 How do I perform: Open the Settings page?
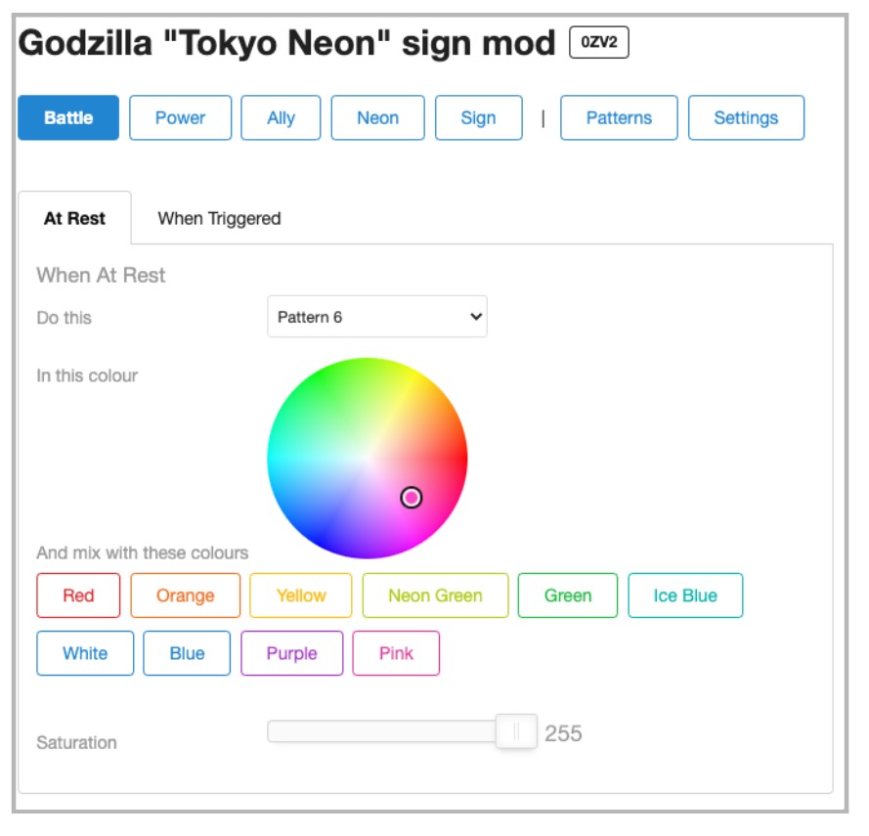click(747, 117)
